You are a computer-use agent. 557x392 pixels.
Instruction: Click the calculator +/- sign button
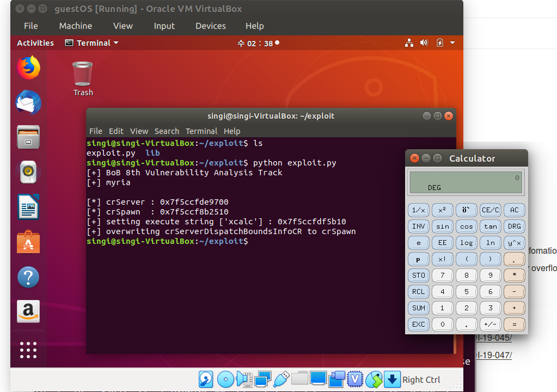[490, 324]
